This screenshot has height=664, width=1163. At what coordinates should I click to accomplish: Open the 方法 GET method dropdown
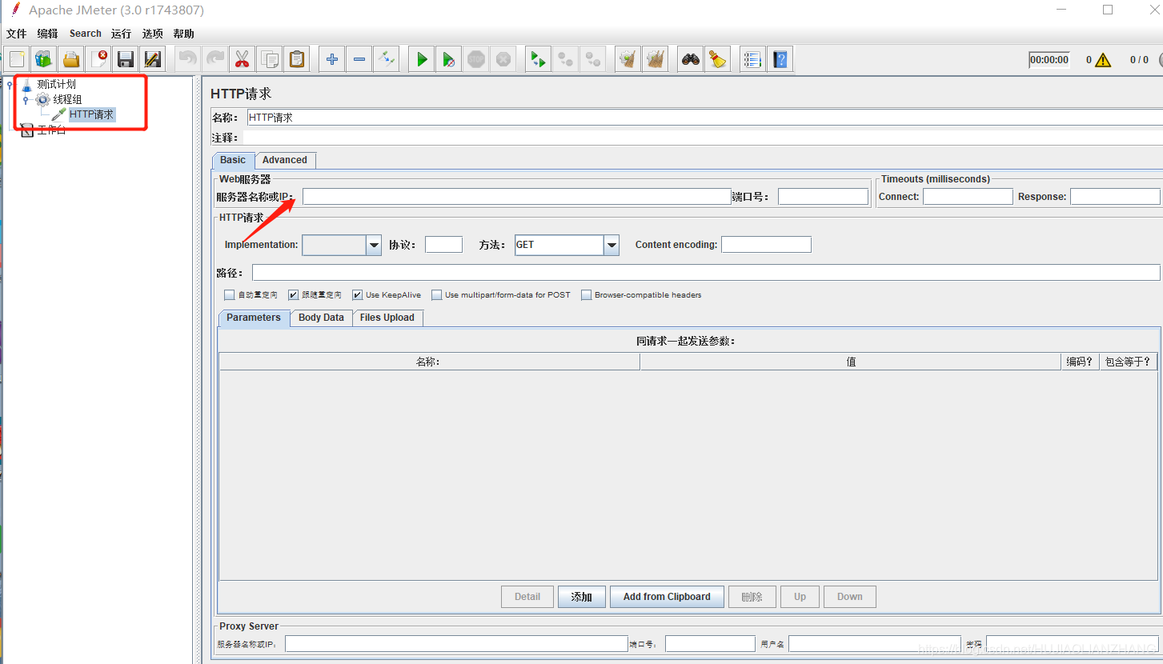[x=612, y=245]
